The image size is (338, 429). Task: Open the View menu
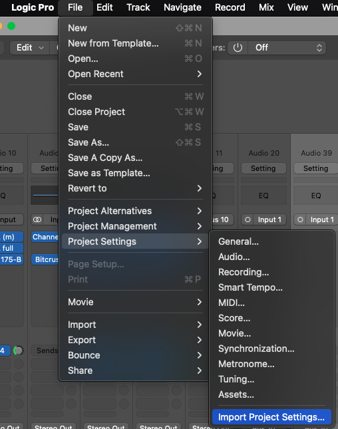pos(297,7)
